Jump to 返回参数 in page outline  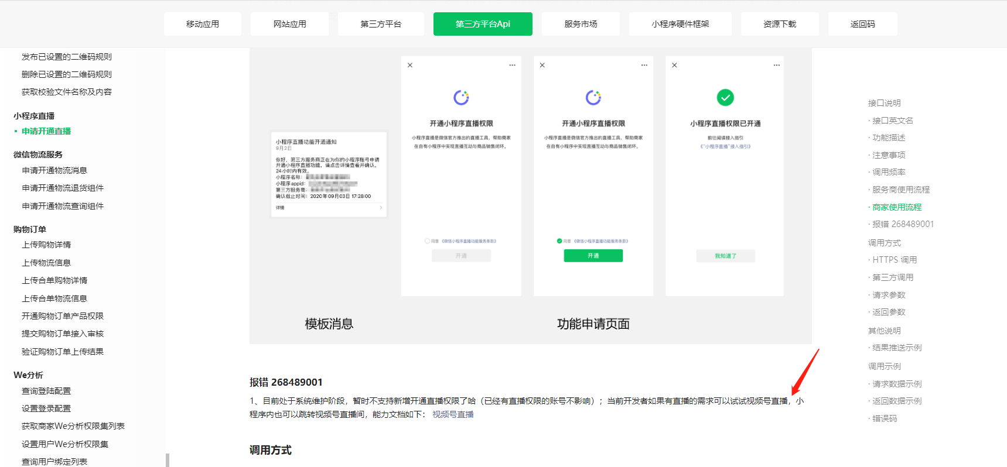(889, 312)
